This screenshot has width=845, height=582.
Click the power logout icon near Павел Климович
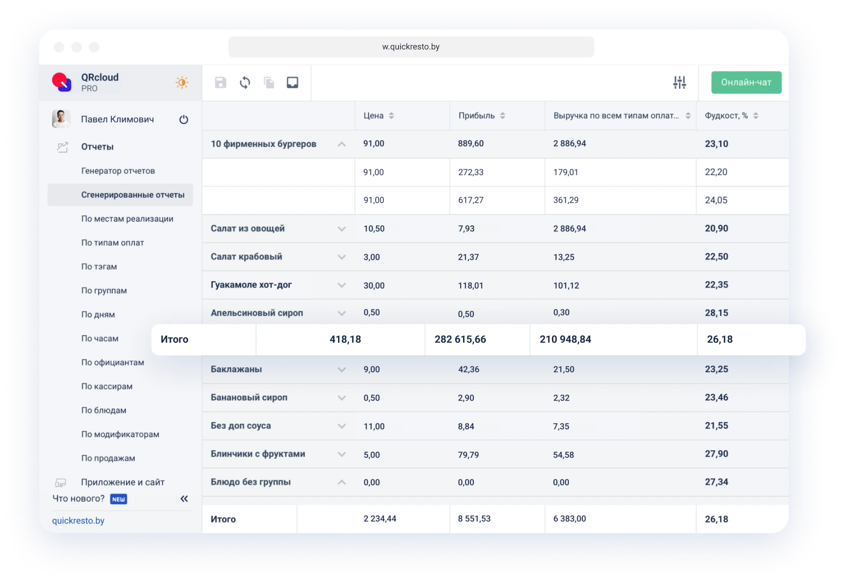(x=184, y=120)
